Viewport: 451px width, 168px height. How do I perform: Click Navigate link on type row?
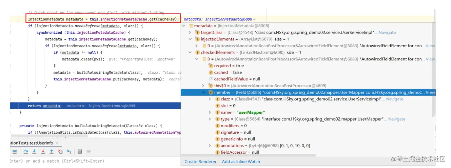pyautogui.click(x=397, y=119)
